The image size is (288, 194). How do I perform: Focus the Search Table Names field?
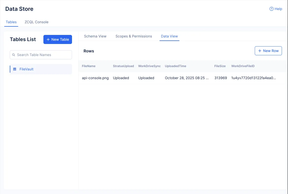43,55
